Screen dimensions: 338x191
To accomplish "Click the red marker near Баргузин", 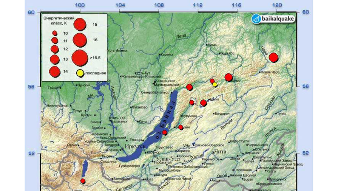I will point(181,127).
